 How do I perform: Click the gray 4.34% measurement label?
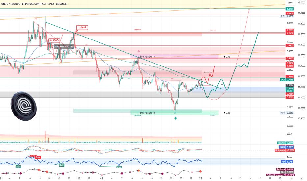pyautogui.click(x=64, y=47)
